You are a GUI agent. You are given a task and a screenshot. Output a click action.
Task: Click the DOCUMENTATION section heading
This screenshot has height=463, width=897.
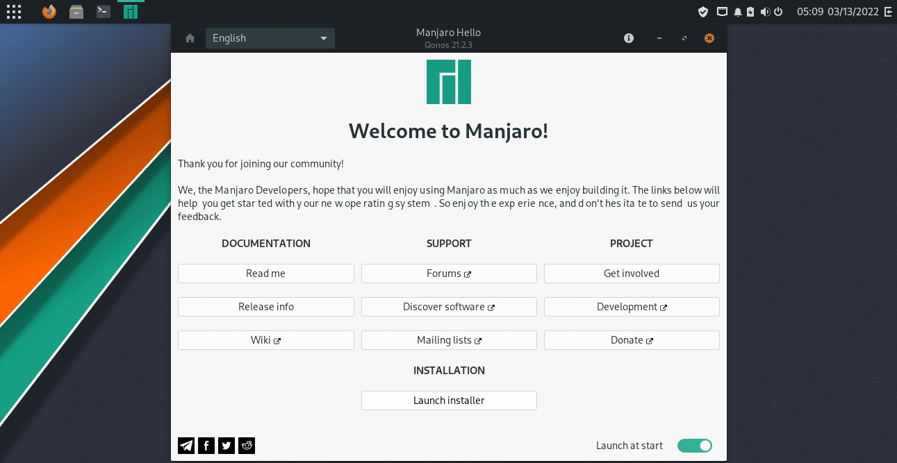pyautogui.click(x=266, y=244)
